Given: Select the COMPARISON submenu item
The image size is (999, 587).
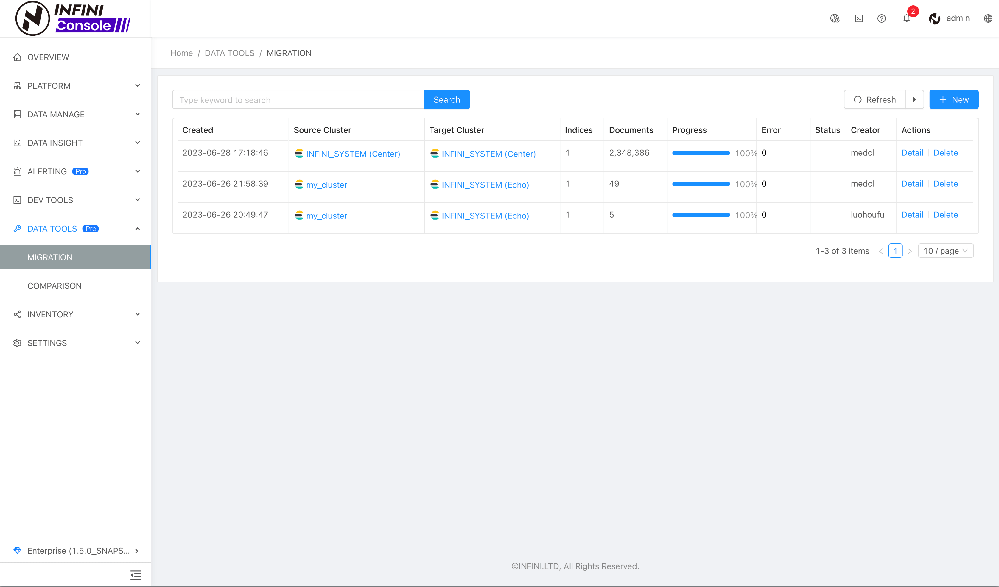Looking at the screenshot, I should (54, 285).
